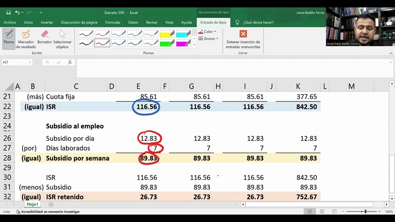Expand the formula bar chevron

tap(391, 62)
